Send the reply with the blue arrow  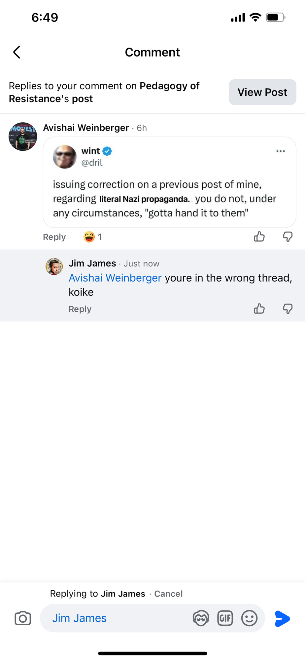point(282,618)
